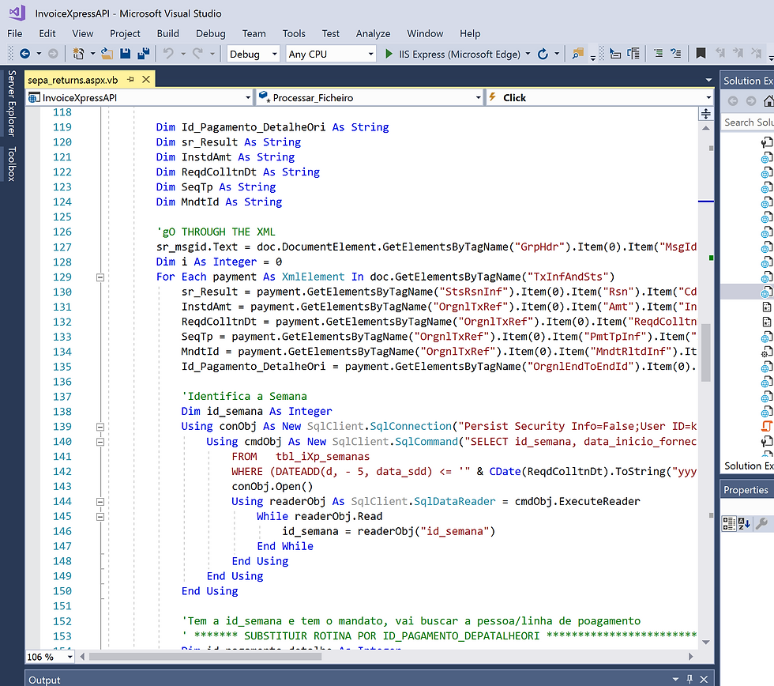
Task: Click the horizontal scrollbar thumb in editor
Action: [205, 657]
